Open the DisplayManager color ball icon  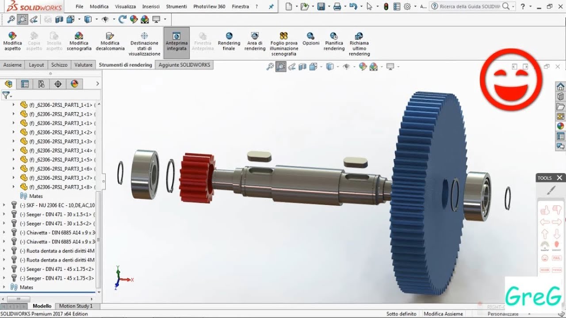tap(74, 84)
